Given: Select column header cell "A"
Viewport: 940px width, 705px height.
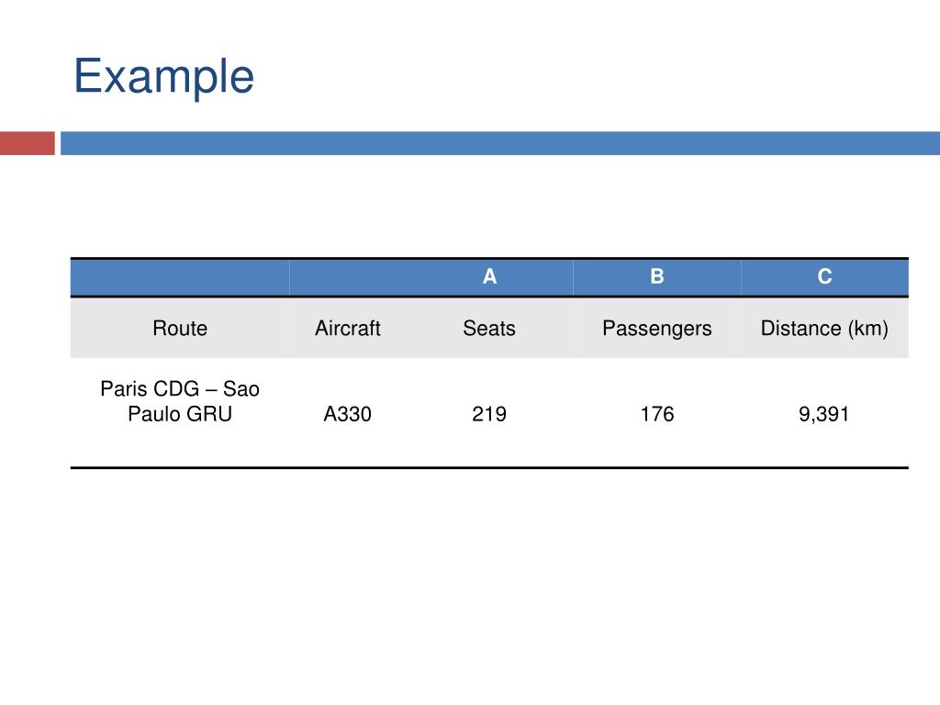Looking at the screenshot, I should pyautogui.click(x=490, y=277).
